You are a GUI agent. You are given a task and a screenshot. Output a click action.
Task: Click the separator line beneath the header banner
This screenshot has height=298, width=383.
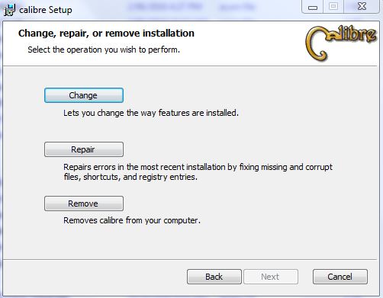pyautogui.click(x=190, y=66)
